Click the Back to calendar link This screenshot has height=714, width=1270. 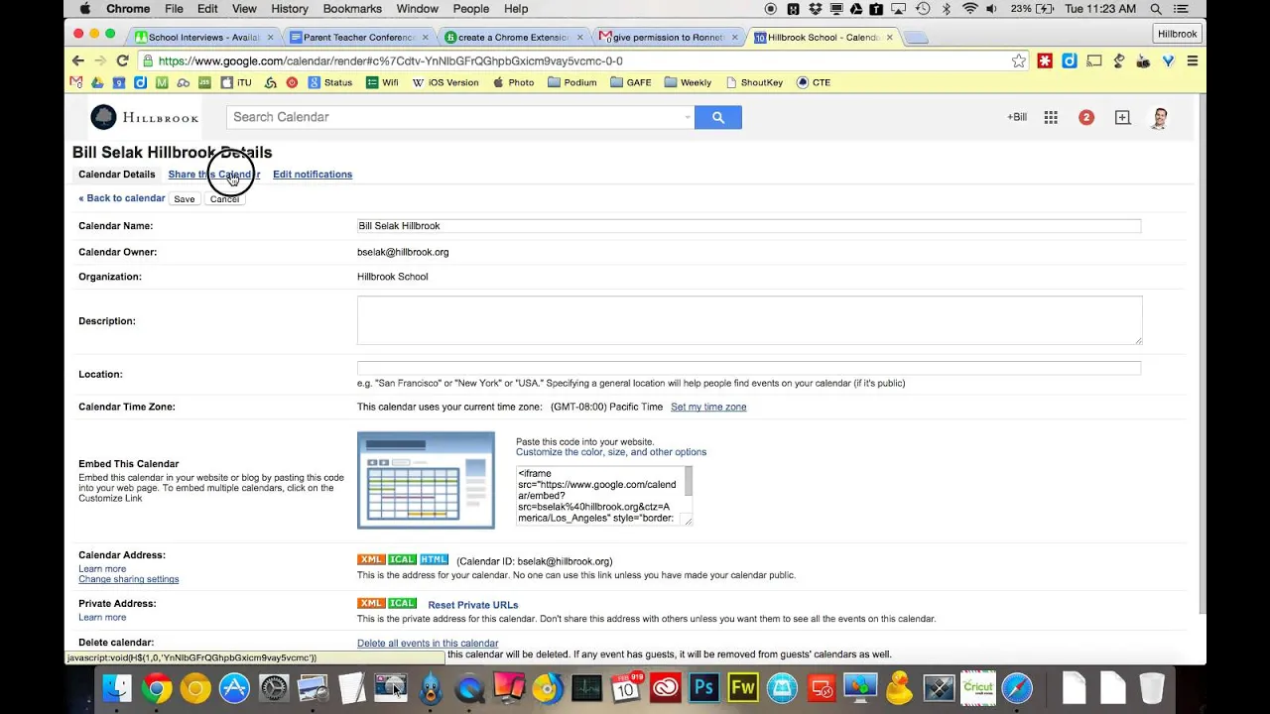(122, 198)
